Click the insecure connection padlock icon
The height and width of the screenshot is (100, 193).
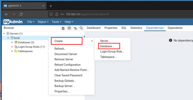point(57,14)
